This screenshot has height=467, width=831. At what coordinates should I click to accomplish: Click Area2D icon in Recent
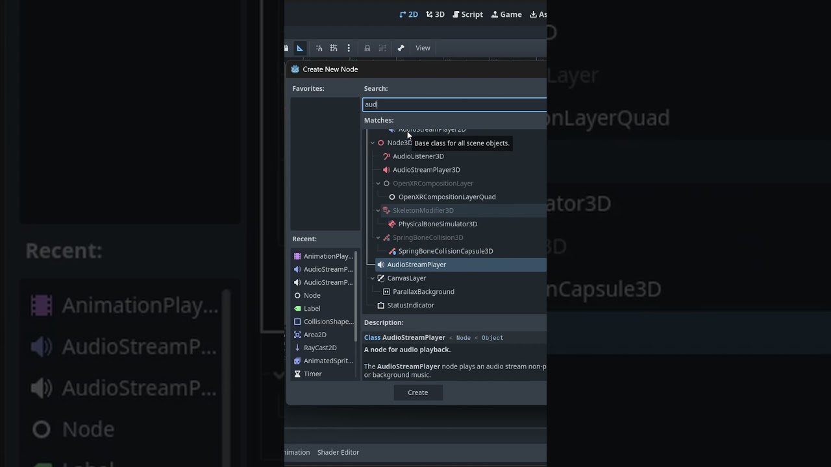coord(297,335)
